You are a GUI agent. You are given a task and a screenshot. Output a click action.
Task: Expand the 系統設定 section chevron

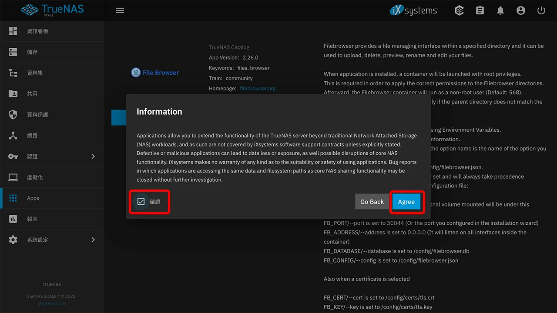[x=93, y=240]
